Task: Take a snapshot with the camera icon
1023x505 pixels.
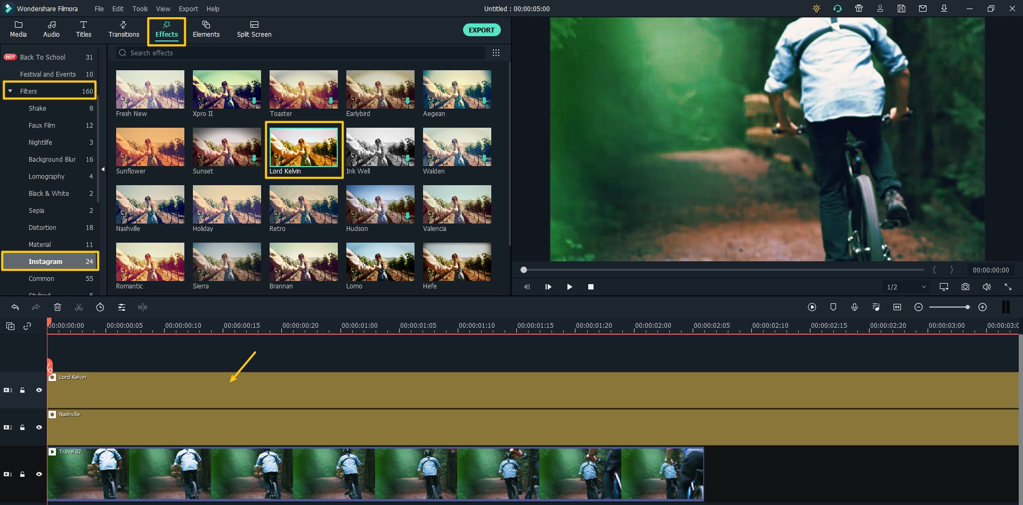Action: click(965, 287)
